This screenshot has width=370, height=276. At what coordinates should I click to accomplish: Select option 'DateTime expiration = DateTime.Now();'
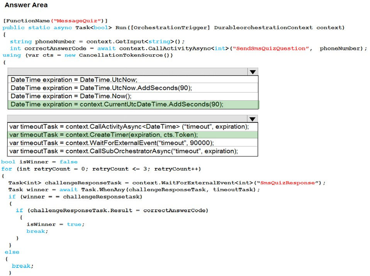(x=133, y=96)
